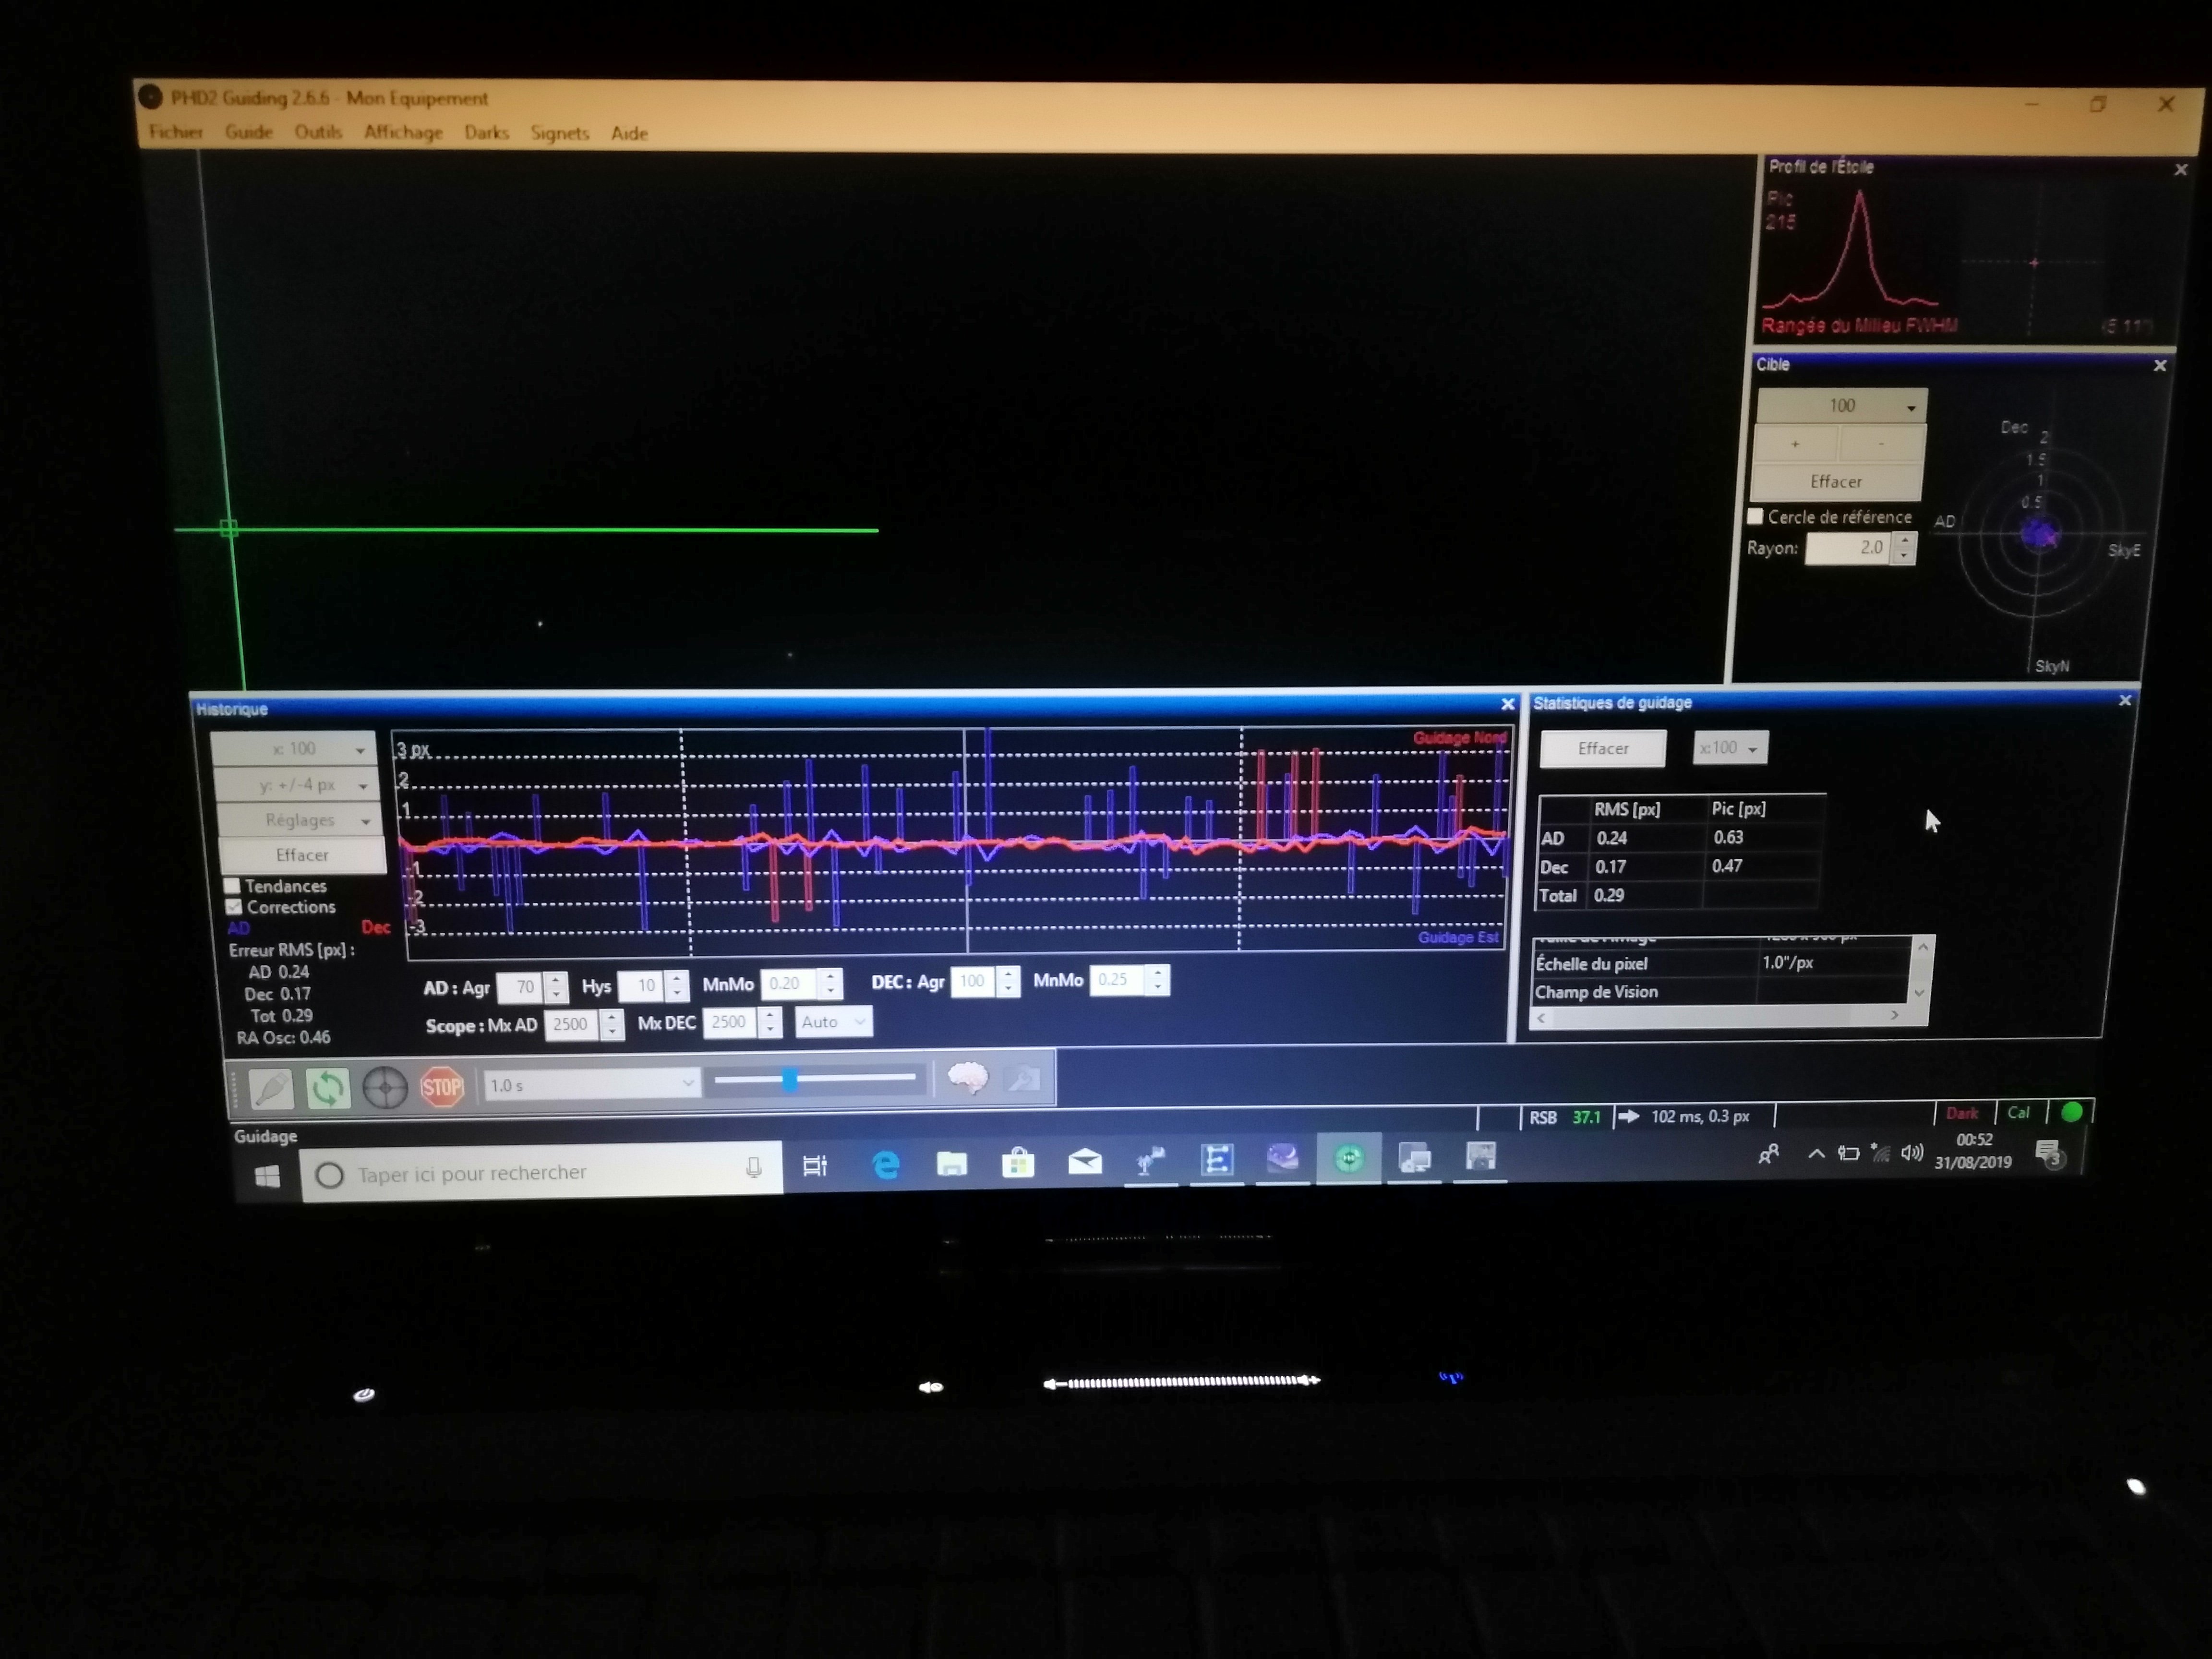Open the Réglages dropdown in Historique
Image resolution: width=2212 pixels, height=1659 pixels.
click(299, 820)
